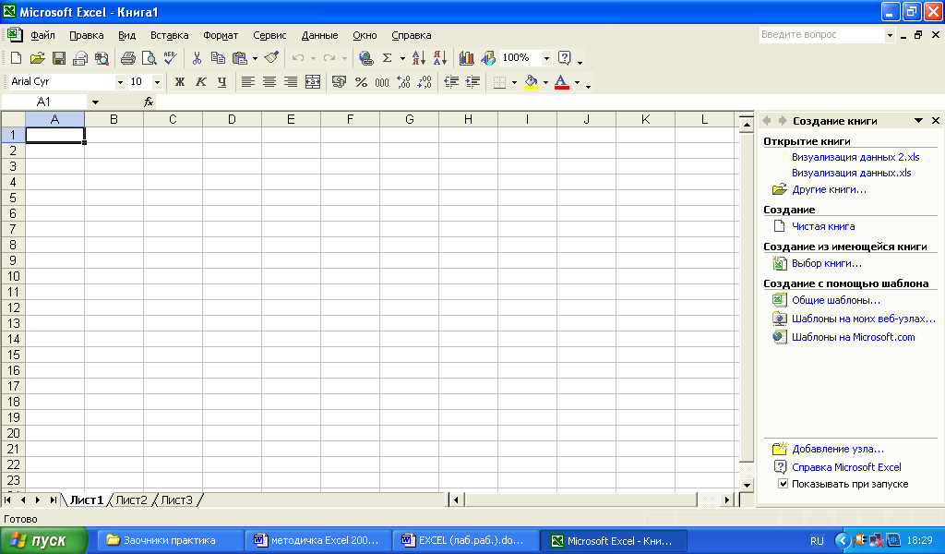Select column header D
The image size is (945, 554).
(232, 119)
